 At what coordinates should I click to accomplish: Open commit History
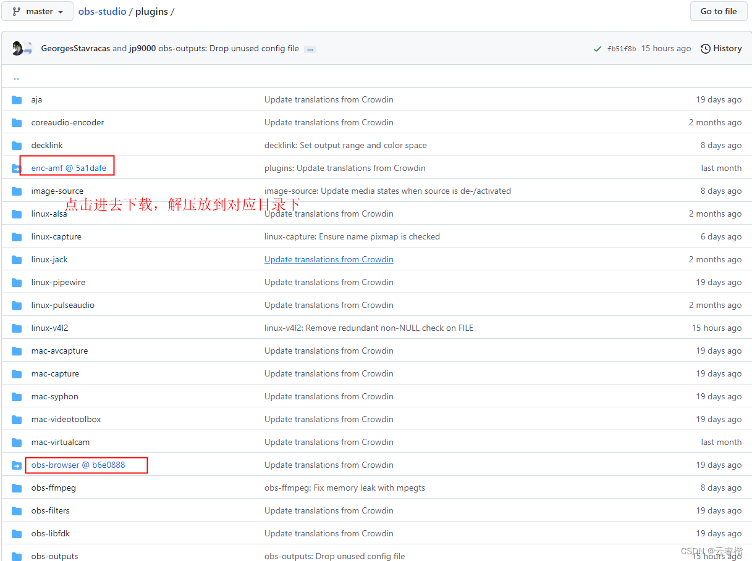coord(721,49)
